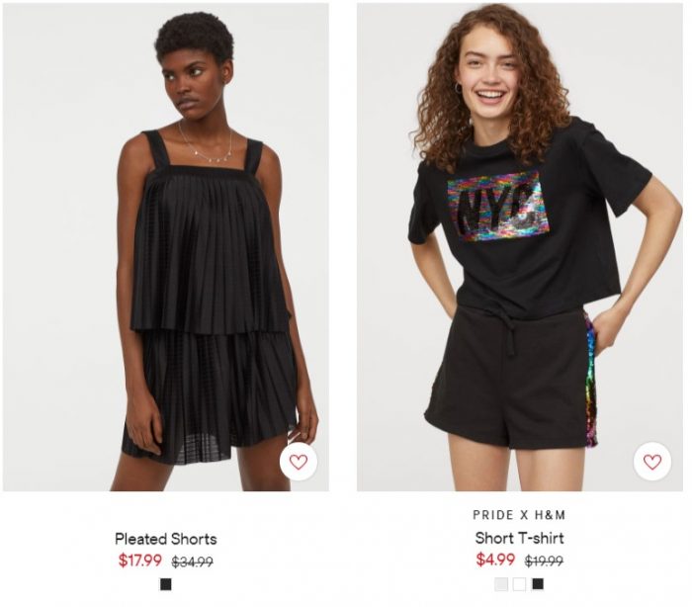Image resolution: width=692 pixels, height=607 pixels.
Task: Click the silver necklace on the left model
Action: [x=208, y=143]
